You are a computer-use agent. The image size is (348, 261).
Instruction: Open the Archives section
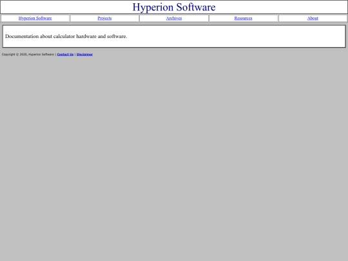click(x=174, y=18)
